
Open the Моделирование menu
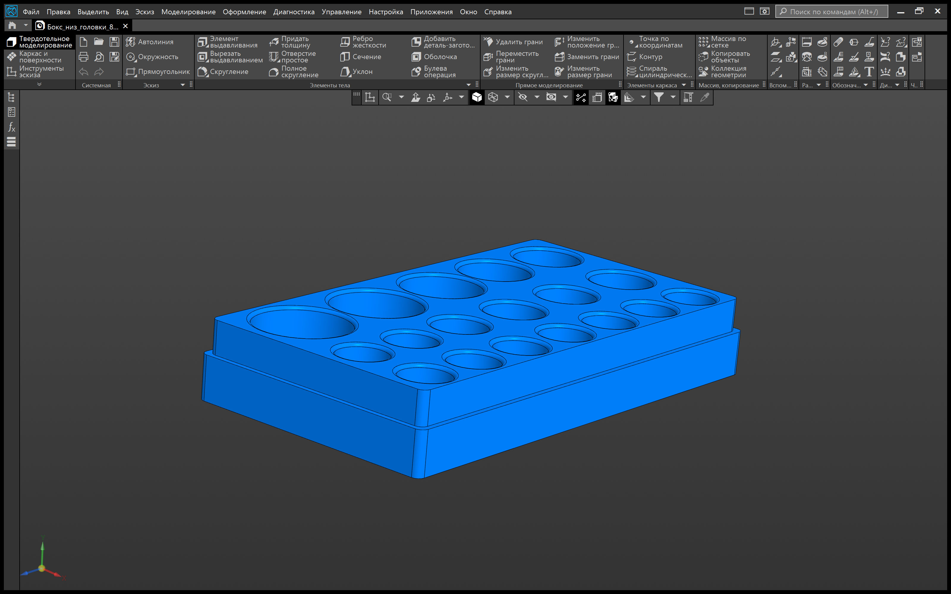188,12
